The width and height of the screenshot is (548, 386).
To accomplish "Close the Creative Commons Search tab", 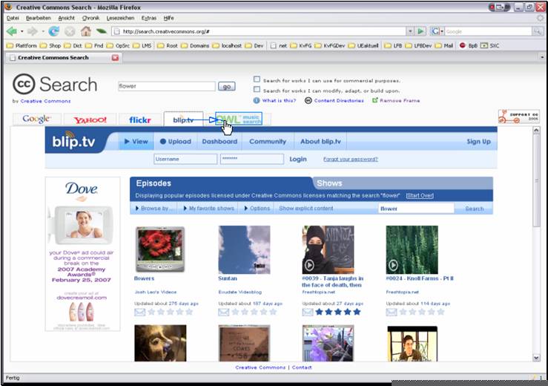I will click(115, 57).
